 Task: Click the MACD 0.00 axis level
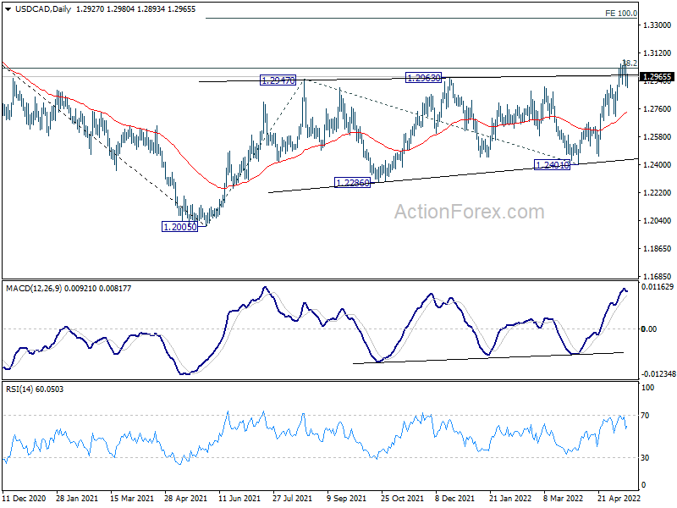coord(649,329)
